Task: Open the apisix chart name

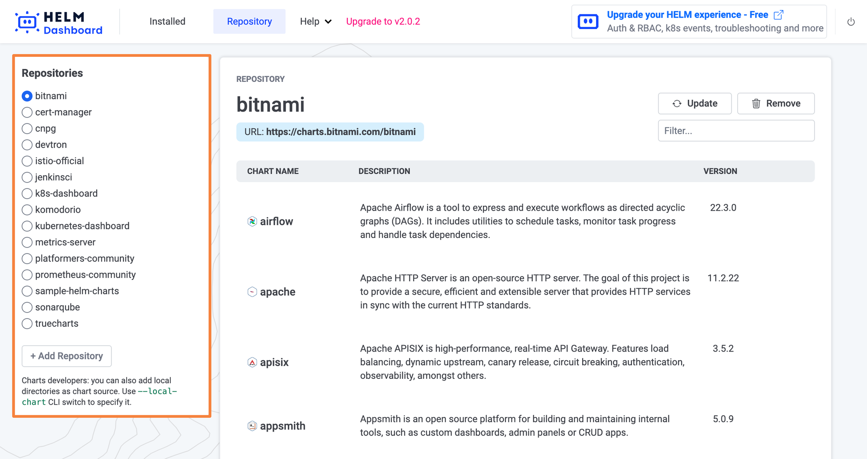Action: point(274,362)
